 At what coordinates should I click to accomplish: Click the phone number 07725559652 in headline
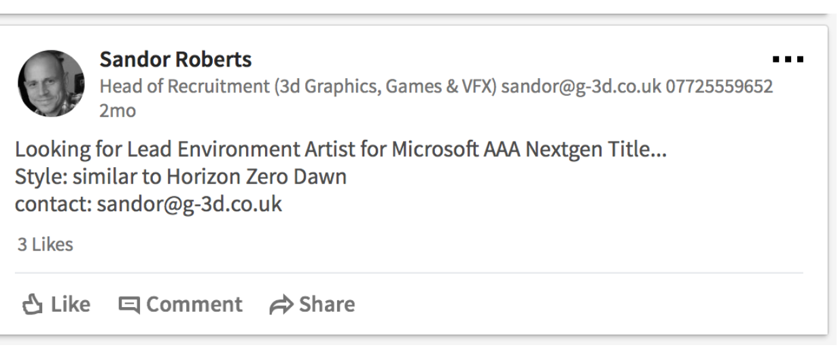[720, 88]
